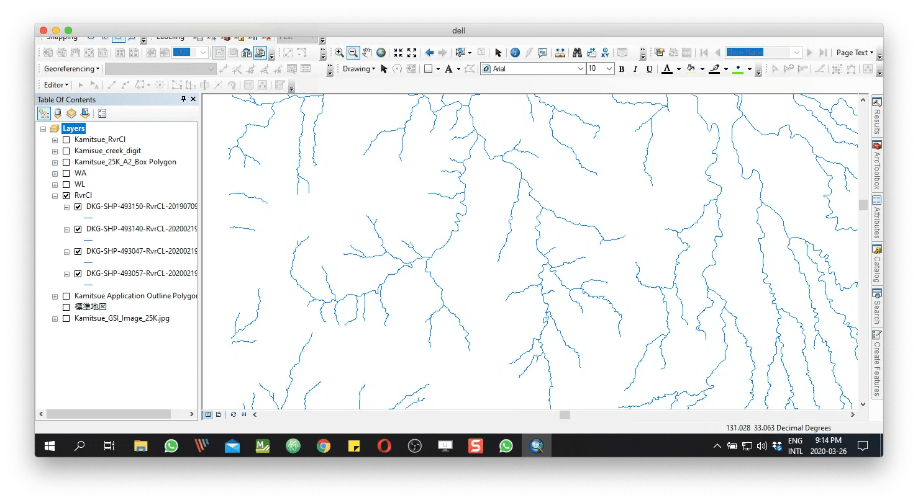
Task: Check the 標準地図 layer
Action: [x=65, y=306]
